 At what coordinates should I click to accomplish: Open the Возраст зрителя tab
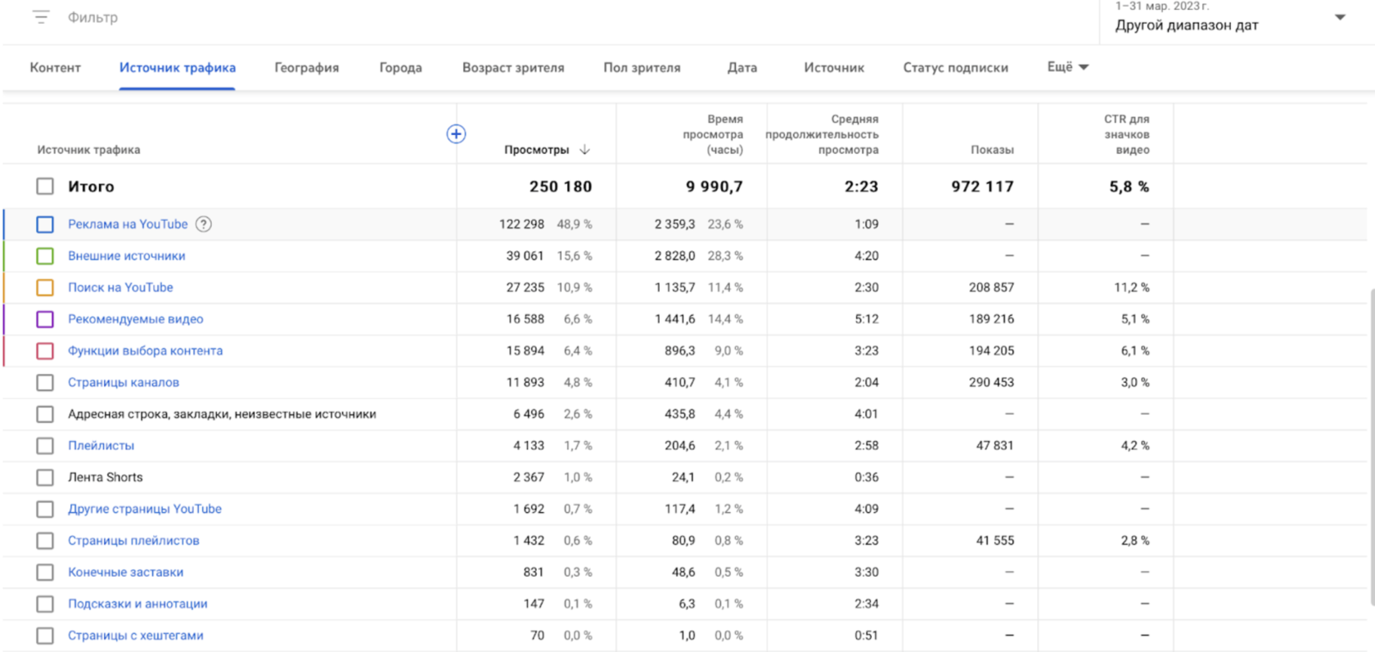pyautogui.click(x=513, y=68)
